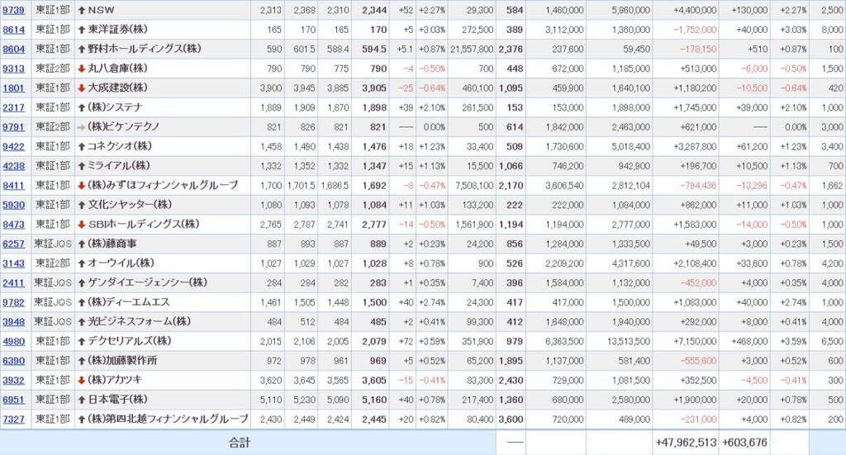
Task: Open stock code 9782 link
Action: click(13, 302)
